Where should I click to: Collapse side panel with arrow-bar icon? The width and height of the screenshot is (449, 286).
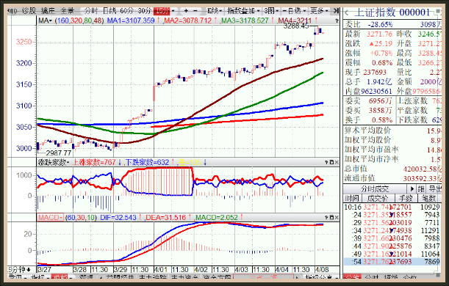(336, 11)
